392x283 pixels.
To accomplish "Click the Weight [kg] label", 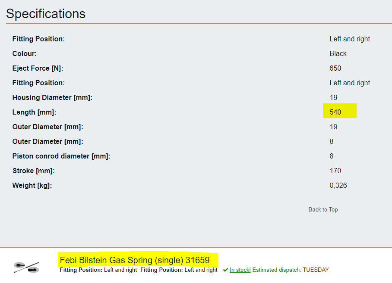I will 32,186.
